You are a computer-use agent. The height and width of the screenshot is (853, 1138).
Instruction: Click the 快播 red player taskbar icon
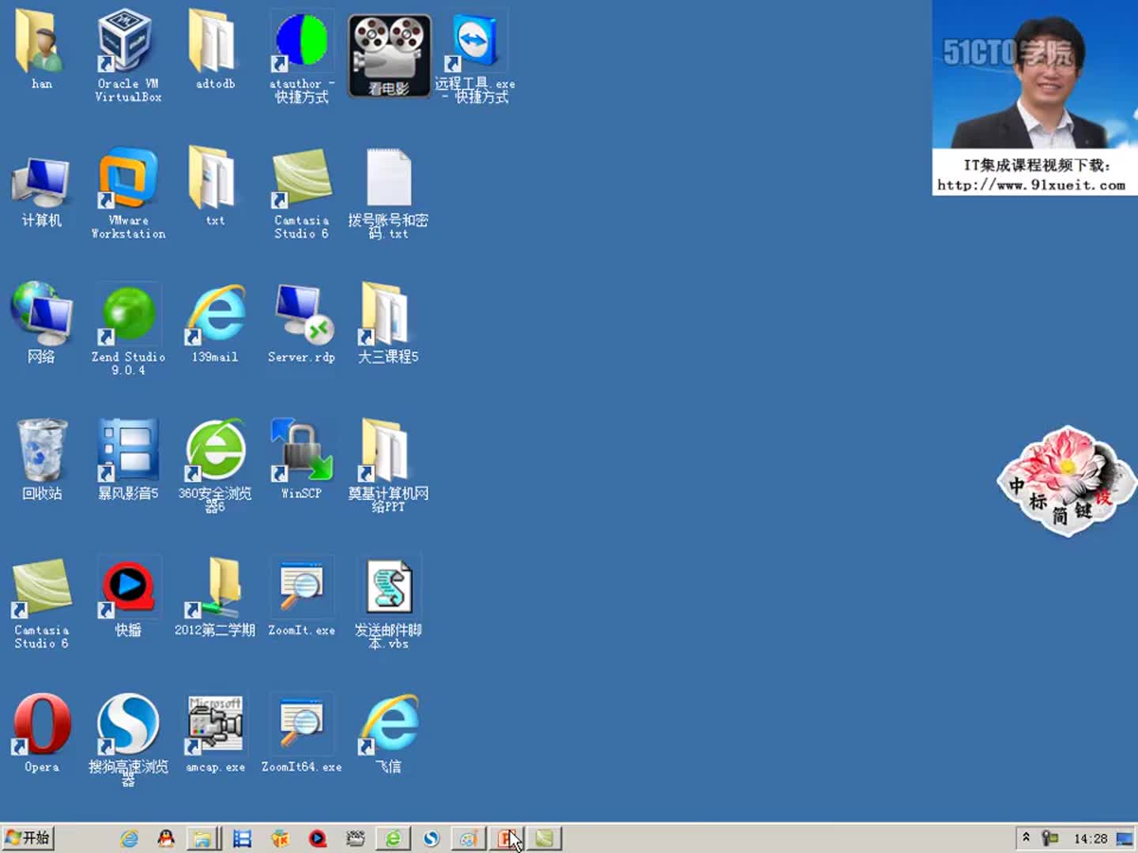pyautogui.click(x=318, y=839)
